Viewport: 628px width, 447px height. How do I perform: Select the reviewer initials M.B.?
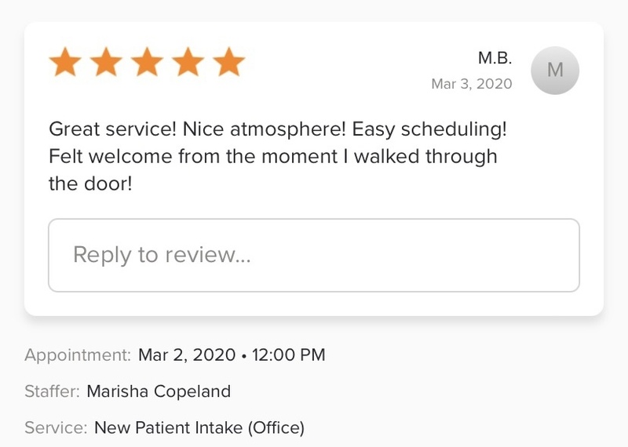[495, 58]
